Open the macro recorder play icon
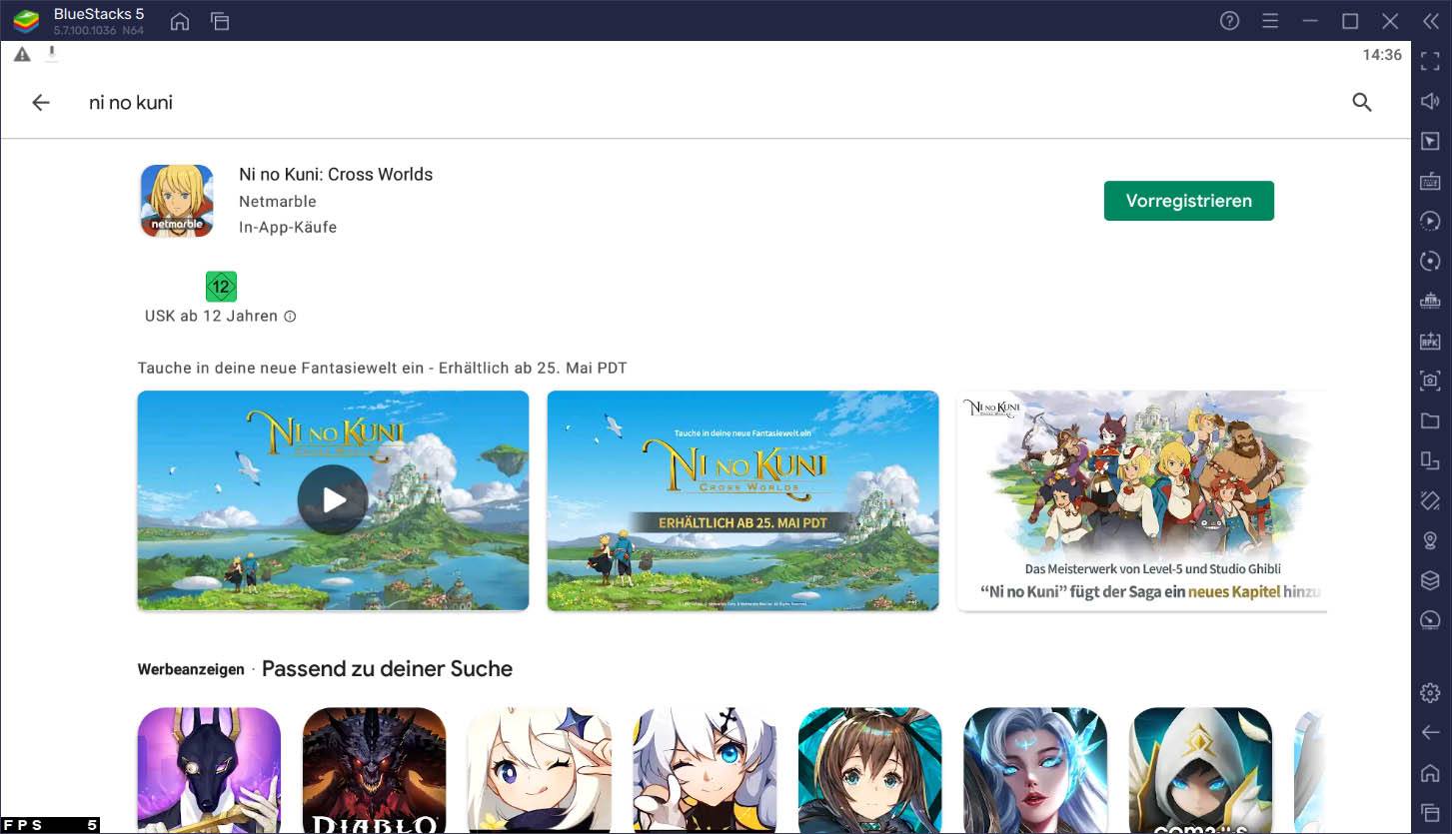The width and height of the screenshot is (1452, 834). (x=1430, y=221)
